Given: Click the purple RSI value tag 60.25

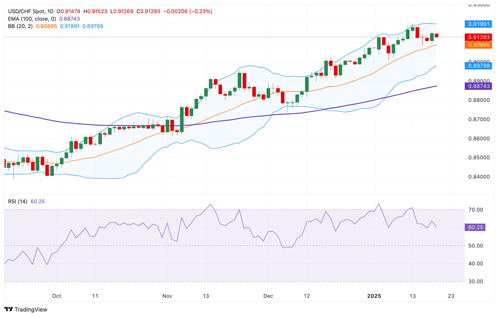Looking at the screenshot, I should [x=475, y=227].
